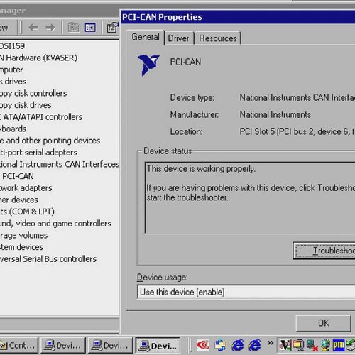Select Mice and other pointing devices node
Image resolution: width=355 pixels, height=355 pixels.
(x=50, y=141)
